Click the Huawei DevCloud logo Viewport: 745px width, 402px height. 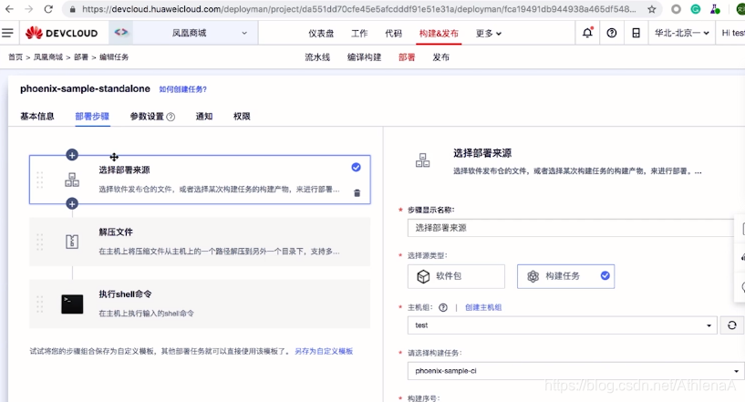pyautogui.click(x=62, y=33)
